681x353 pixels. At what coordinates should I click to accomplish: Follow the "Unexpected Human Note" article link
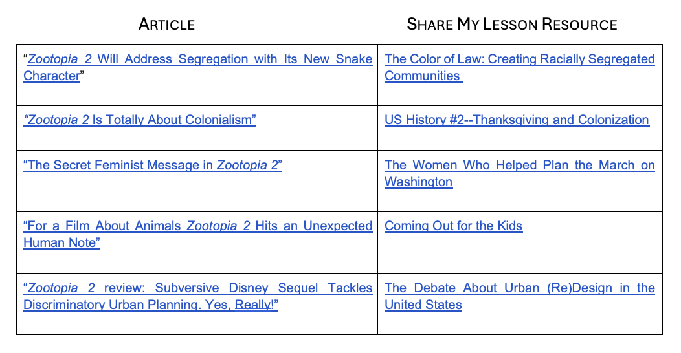(x=197, y=226)
